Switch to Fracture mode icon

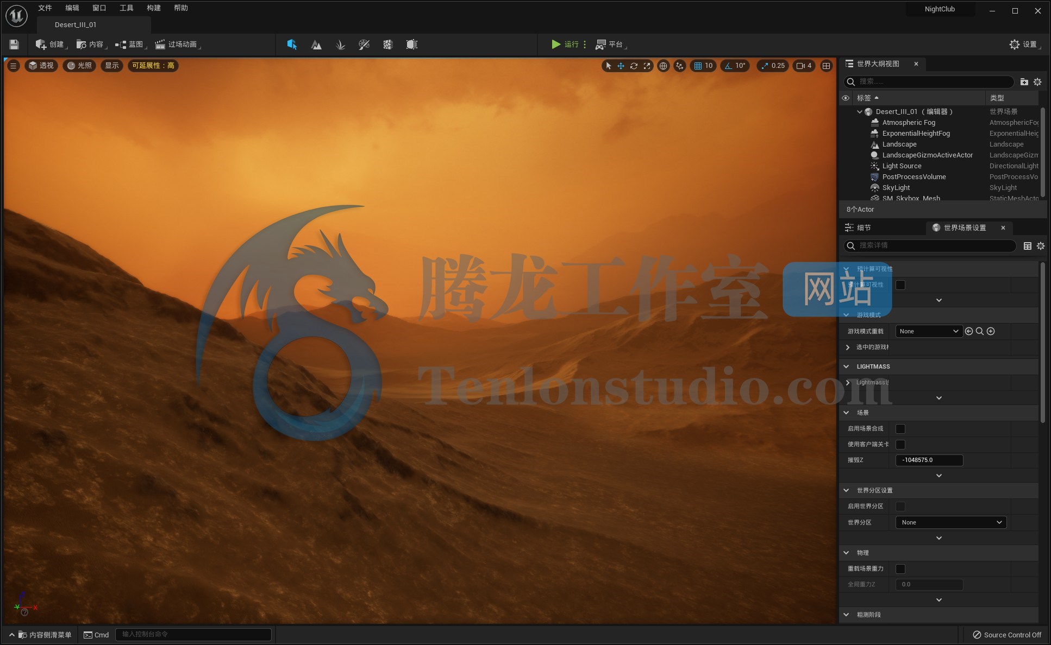[x=388, y=45]
